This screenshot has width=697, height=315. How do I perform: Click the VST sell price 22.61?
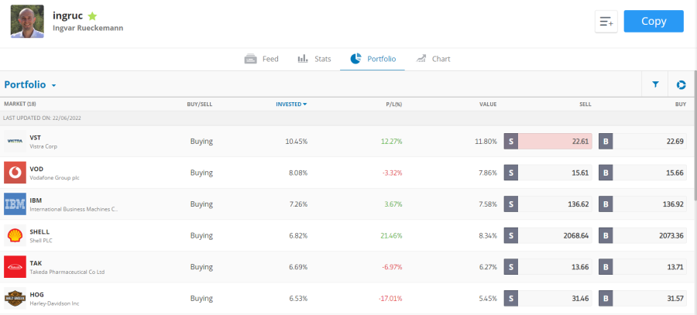pyautogui.click(x=555, y=142)
